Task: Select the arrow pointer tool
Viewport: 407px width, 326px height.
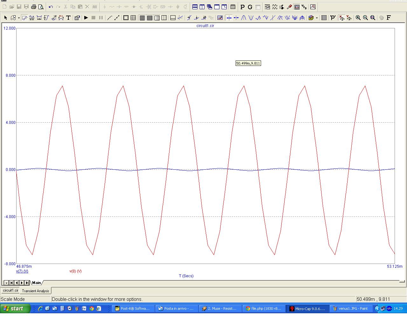Action: (5, 18)
